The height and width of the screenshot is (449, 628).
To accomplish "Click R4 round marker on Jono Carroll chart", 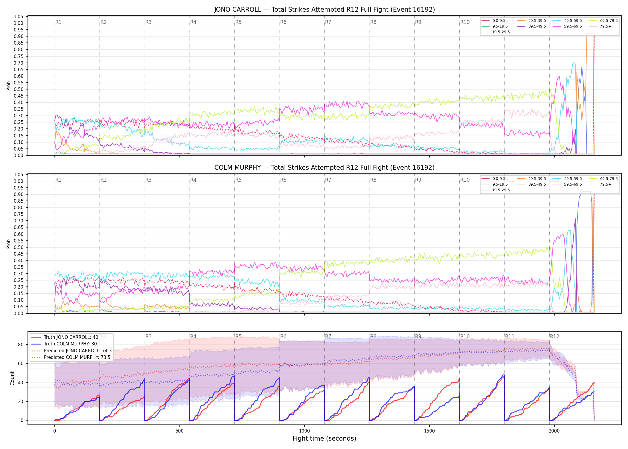I will (193, 22).
